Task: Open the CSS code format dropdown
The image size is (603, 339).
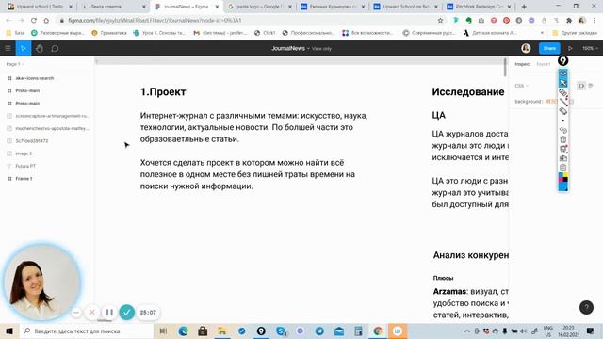Action: click(x=522, y=86)
